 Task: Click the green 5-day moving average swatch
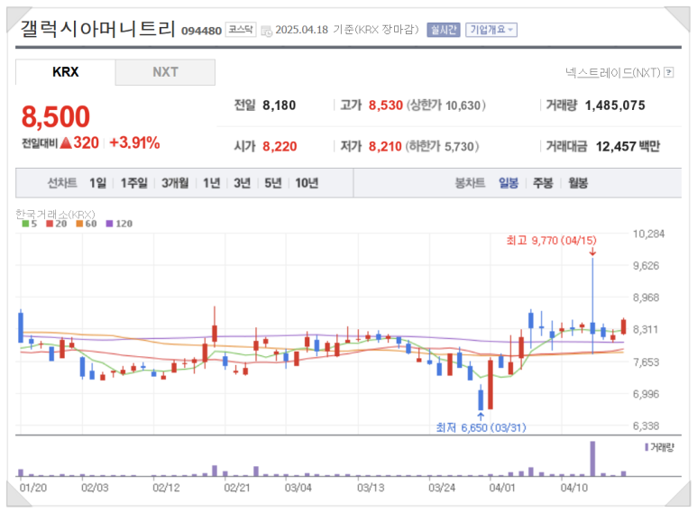pos(25,224)
